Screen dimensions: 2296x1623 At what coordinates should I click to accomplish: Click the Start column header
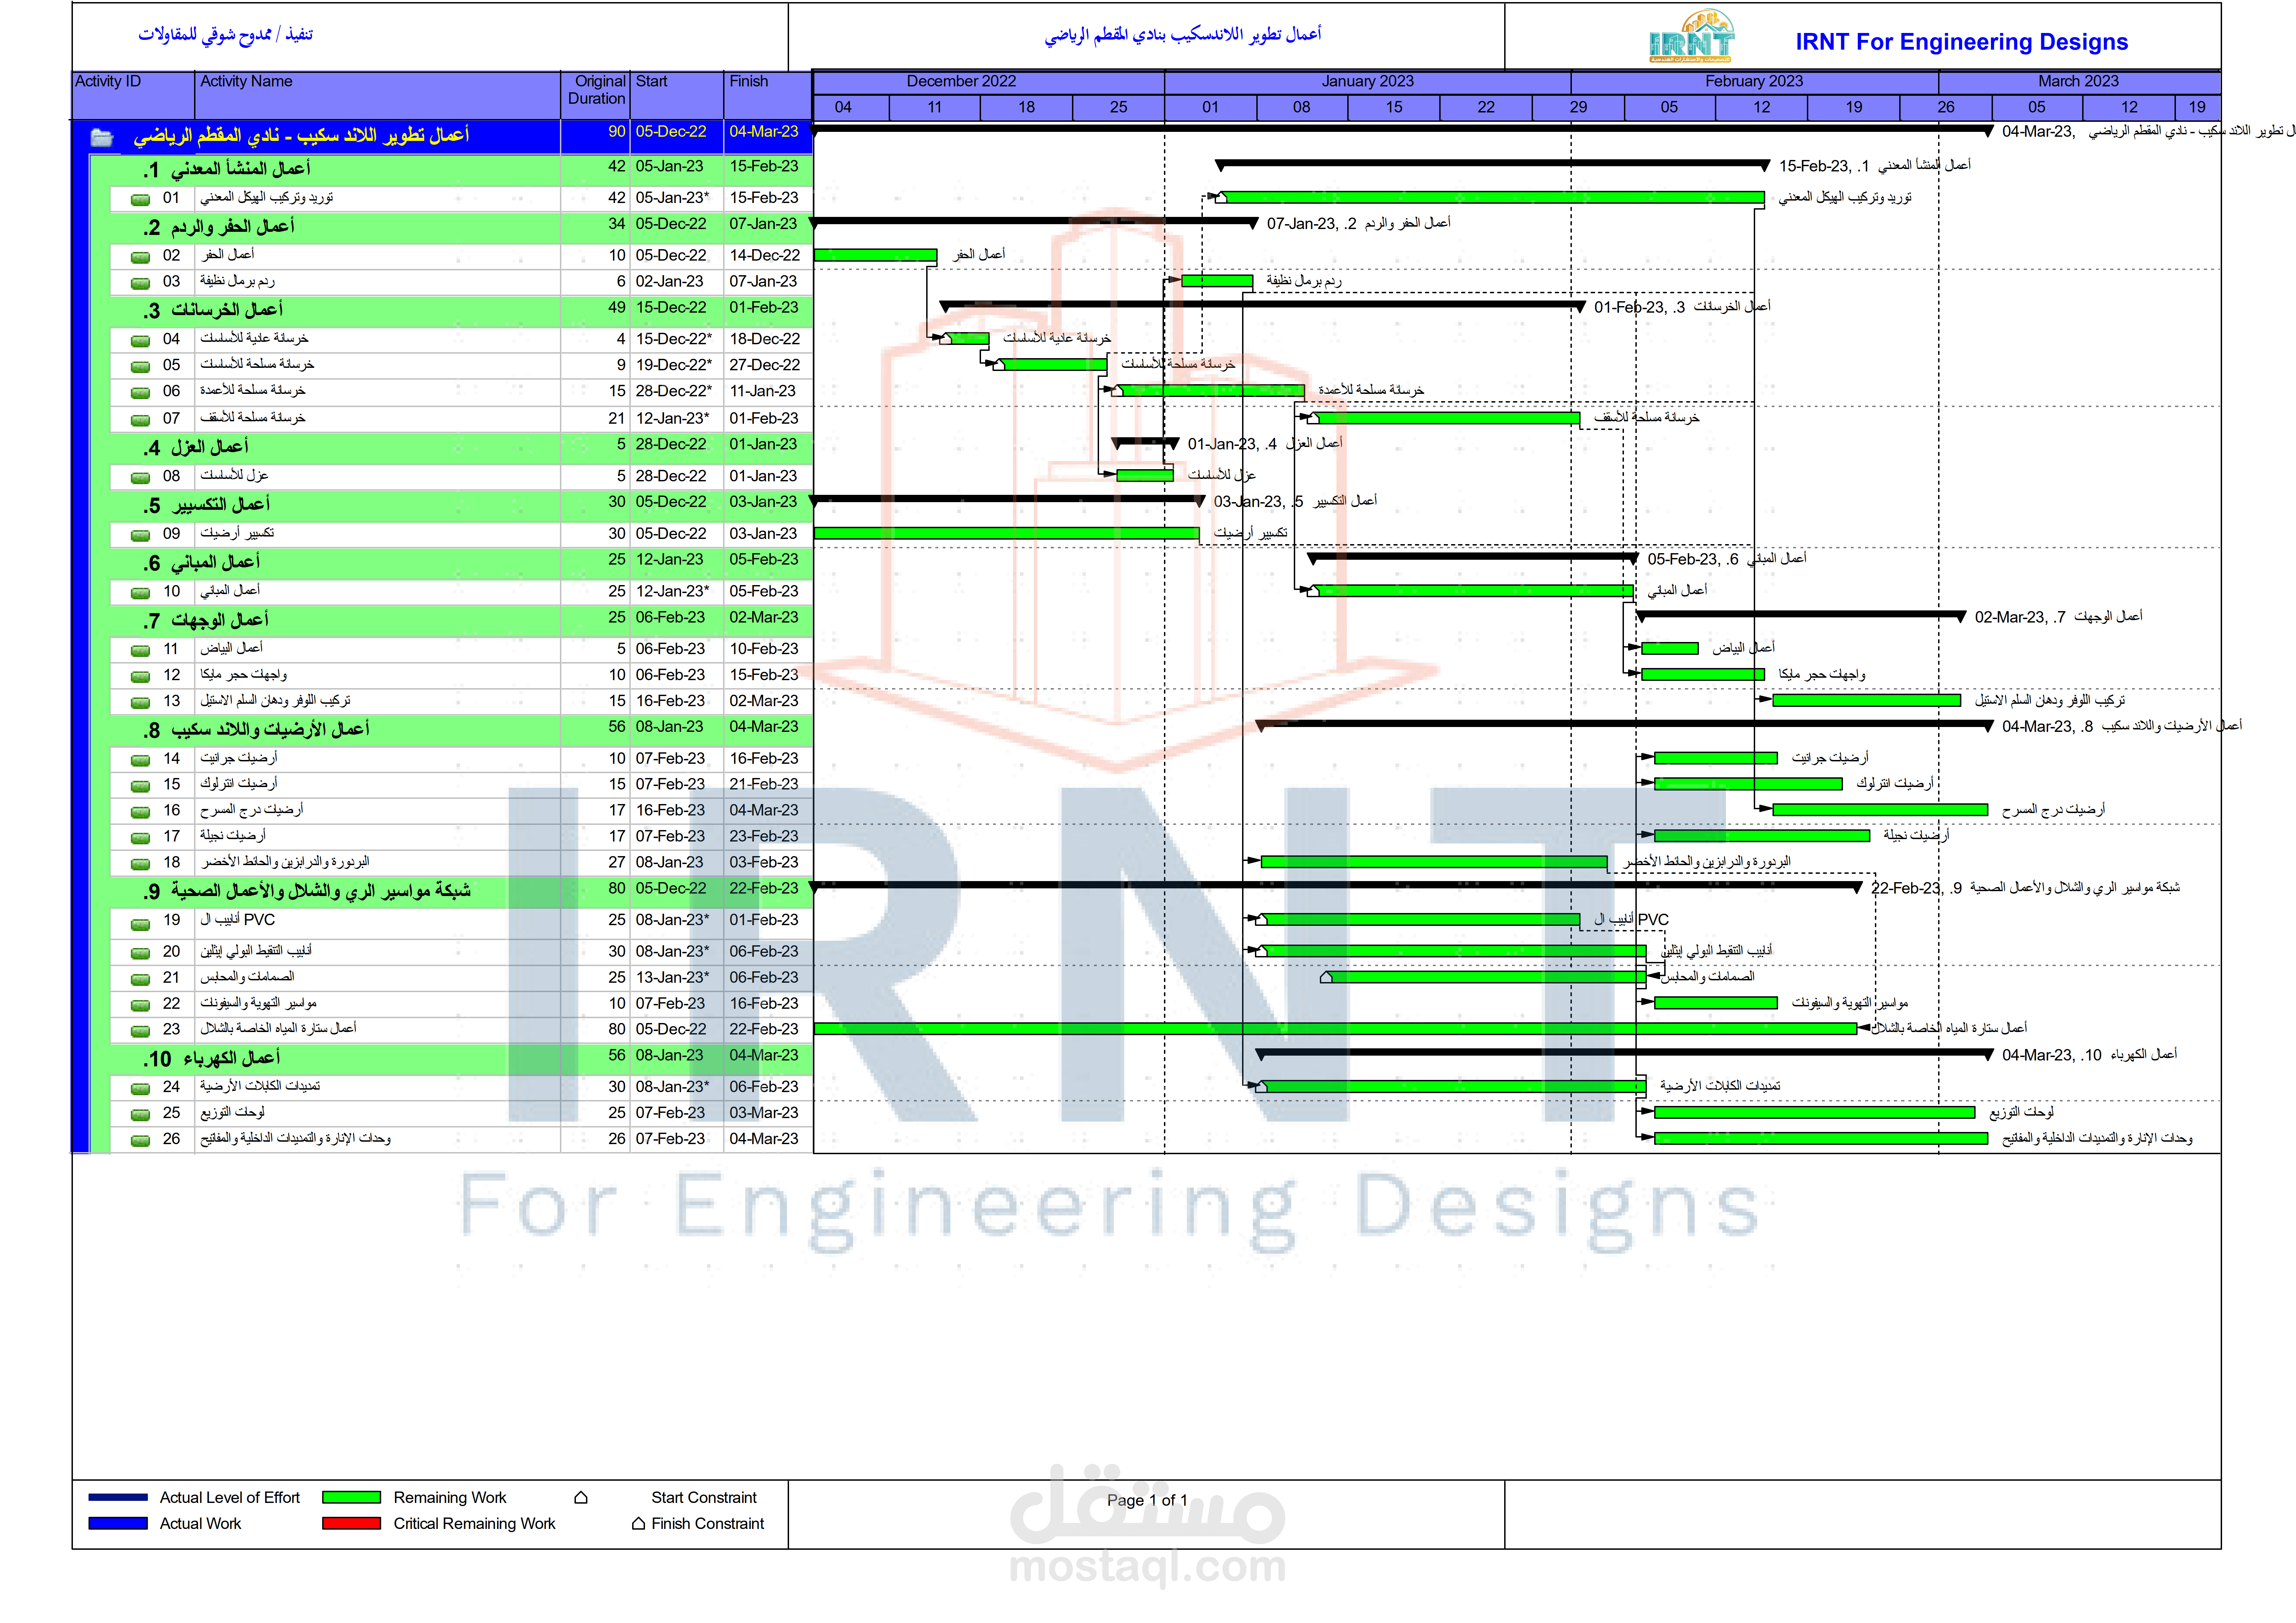coord(677,95)
